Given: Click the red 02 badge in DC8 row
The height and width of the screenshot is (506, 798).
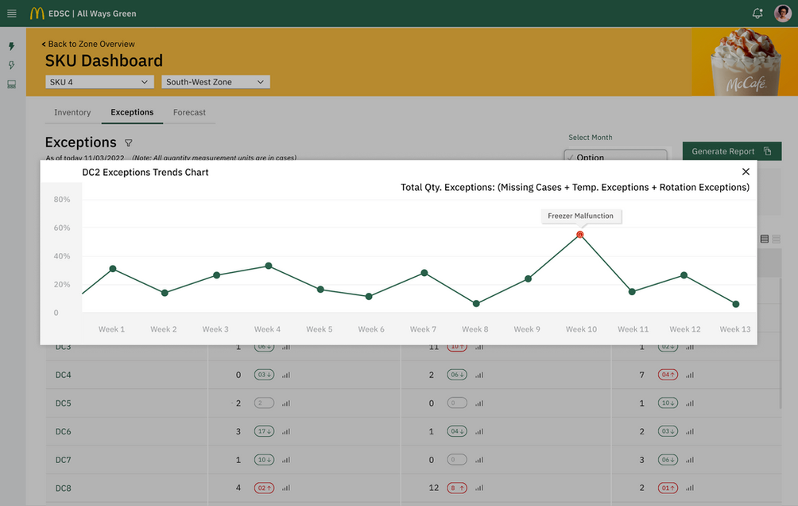Looking at the screenshot, I should pyautogui.click(x=264, y=488).
